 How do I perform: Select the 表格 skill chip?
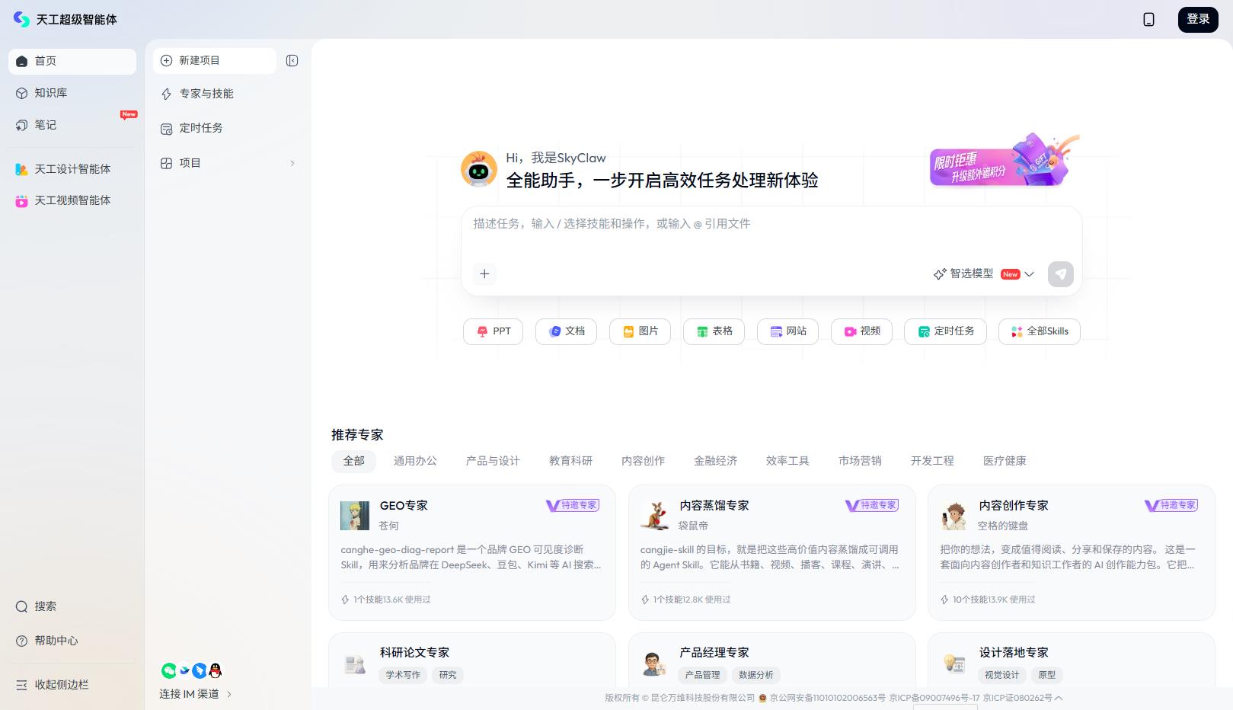[714, 331]
